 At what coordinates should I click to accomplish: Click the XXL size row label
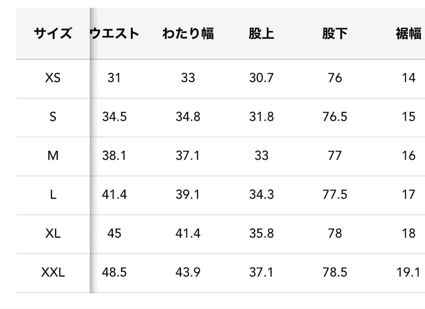point(53,272)
